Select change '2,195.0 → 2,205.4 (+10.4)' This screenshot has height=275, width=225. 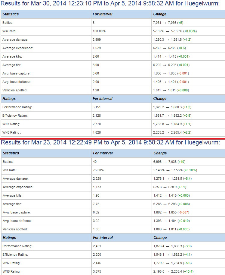point(173,271)
